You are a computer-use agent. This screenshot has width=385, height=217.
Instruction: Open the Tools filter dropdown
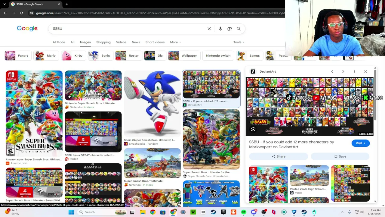(x=239, y=42)
